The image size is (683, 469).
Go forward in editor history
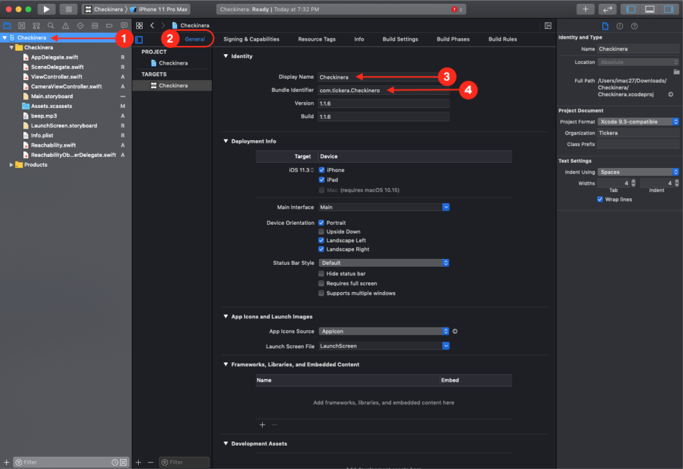pyautogui.click(x=163, y=26)
